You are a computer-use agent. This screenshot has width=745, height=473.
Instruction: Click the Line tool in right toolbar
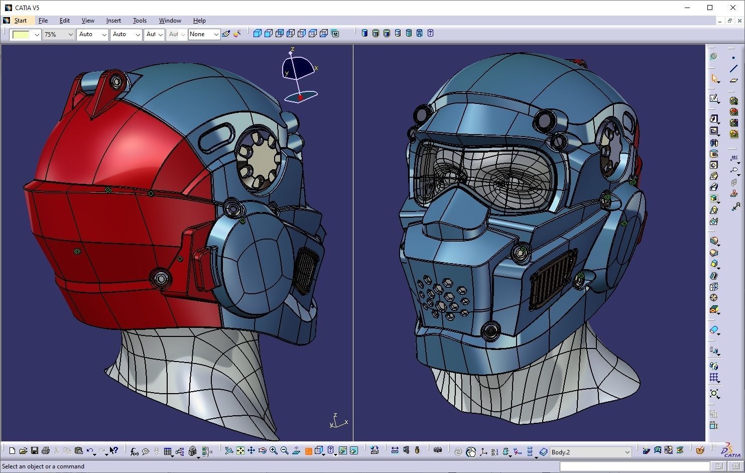pos(733,69)
